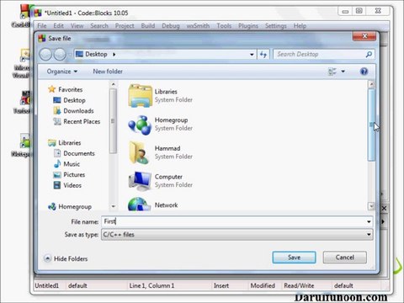Select the Hammad user folder icon
The image size is (404, 303).
(139, 152)
